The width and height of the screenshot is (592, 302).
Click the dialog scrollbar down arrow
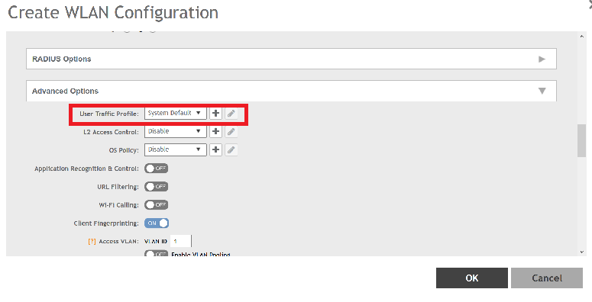581,252
